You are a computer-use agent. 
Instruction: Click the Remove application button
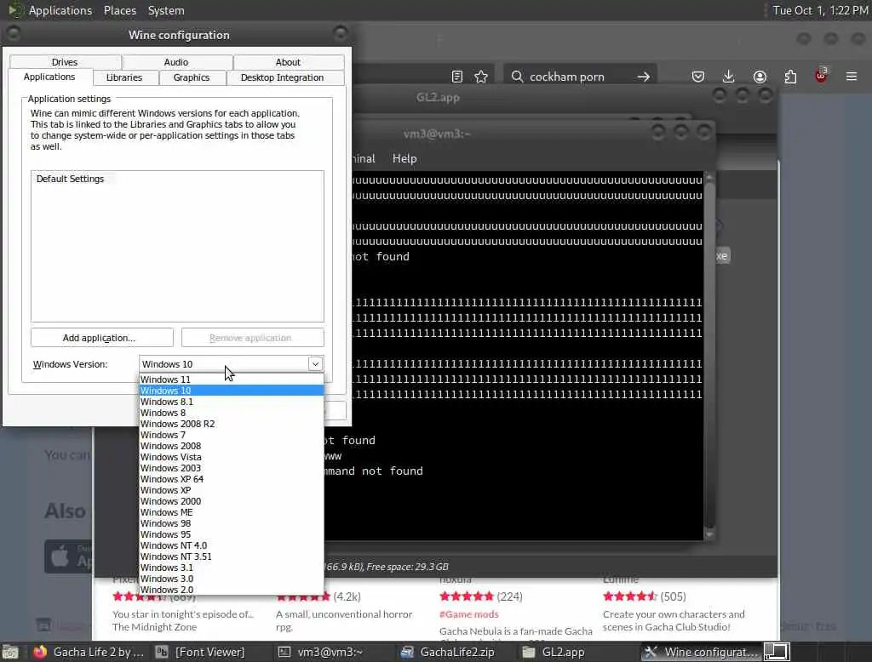(x=252, y=338)
